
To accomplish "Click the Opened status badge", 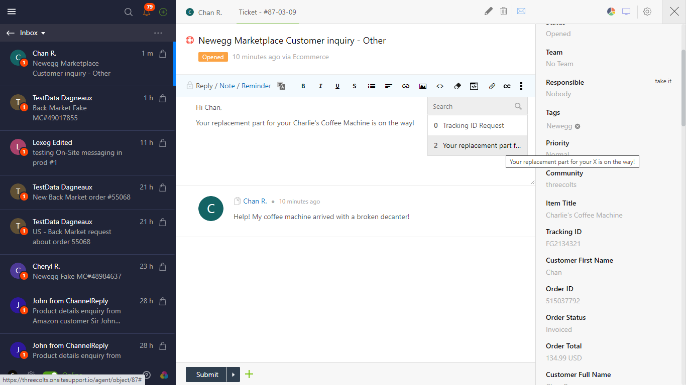I will 213,57.
